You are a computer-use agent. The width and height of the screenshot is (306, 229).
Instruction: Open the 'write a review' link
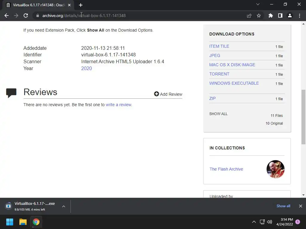coord(119,105)
